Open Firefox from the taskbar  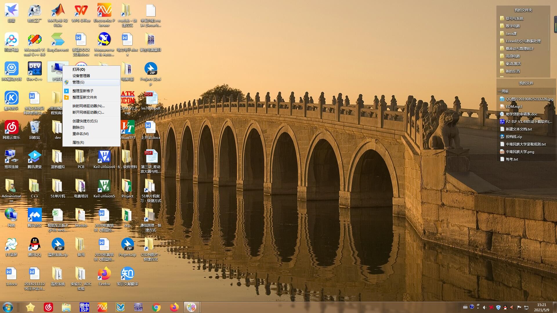(174, 307)
